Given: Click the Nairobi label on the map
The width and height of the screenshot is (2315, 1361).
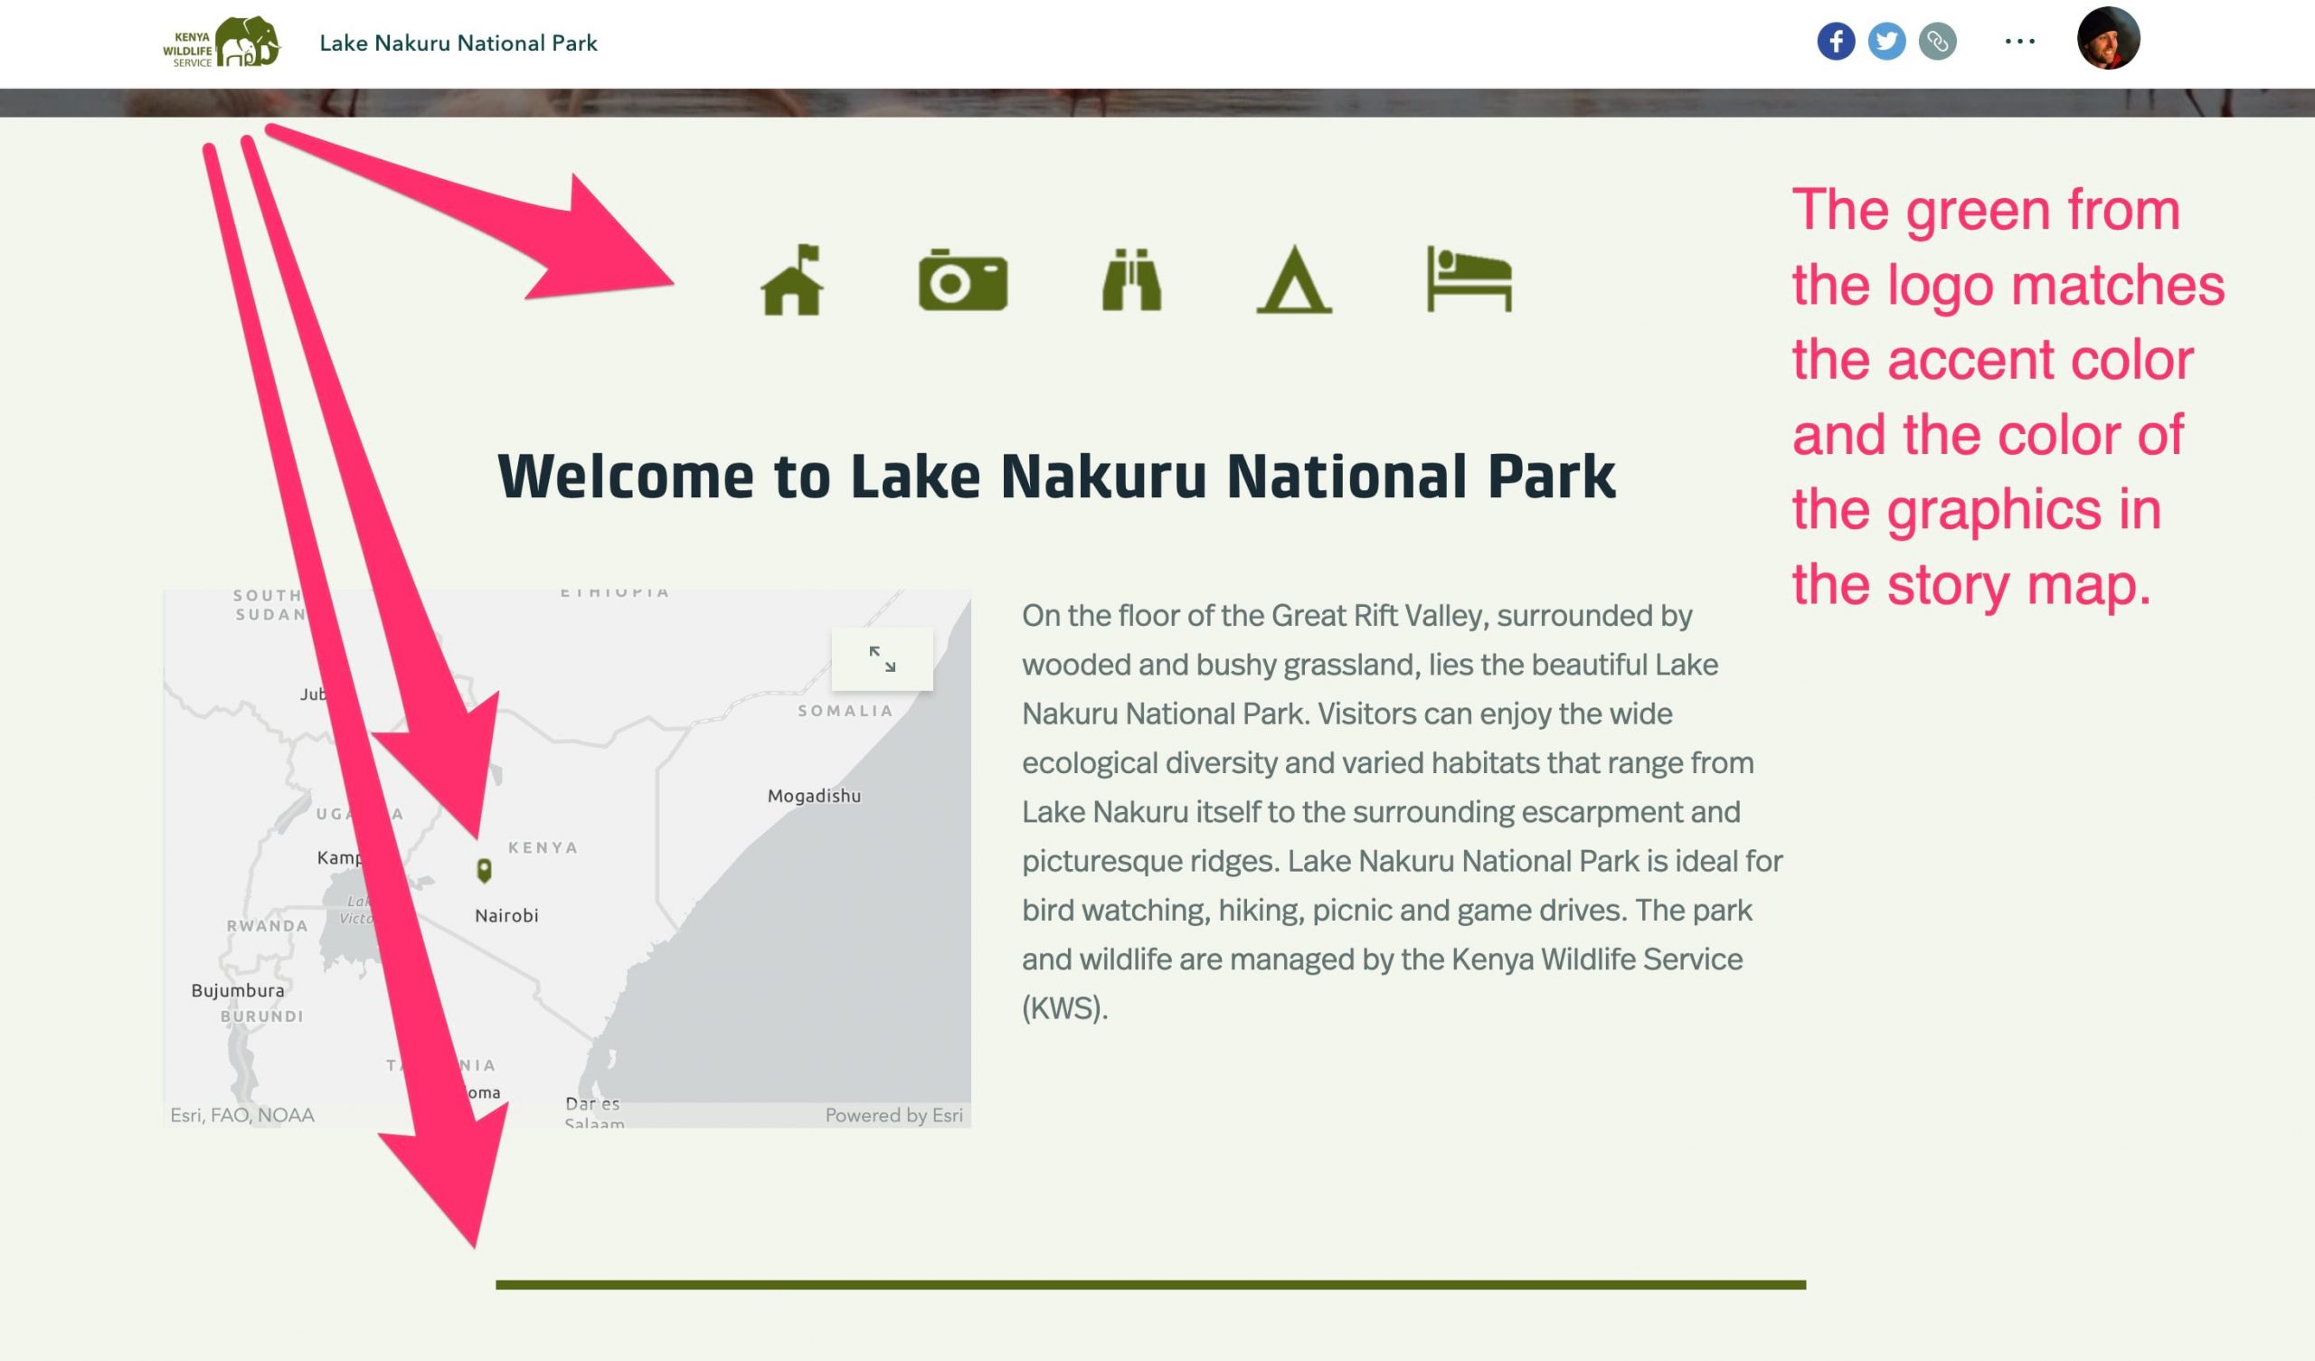Looking at the screenshot, I should pyautogui.click(x=506, y=915).
